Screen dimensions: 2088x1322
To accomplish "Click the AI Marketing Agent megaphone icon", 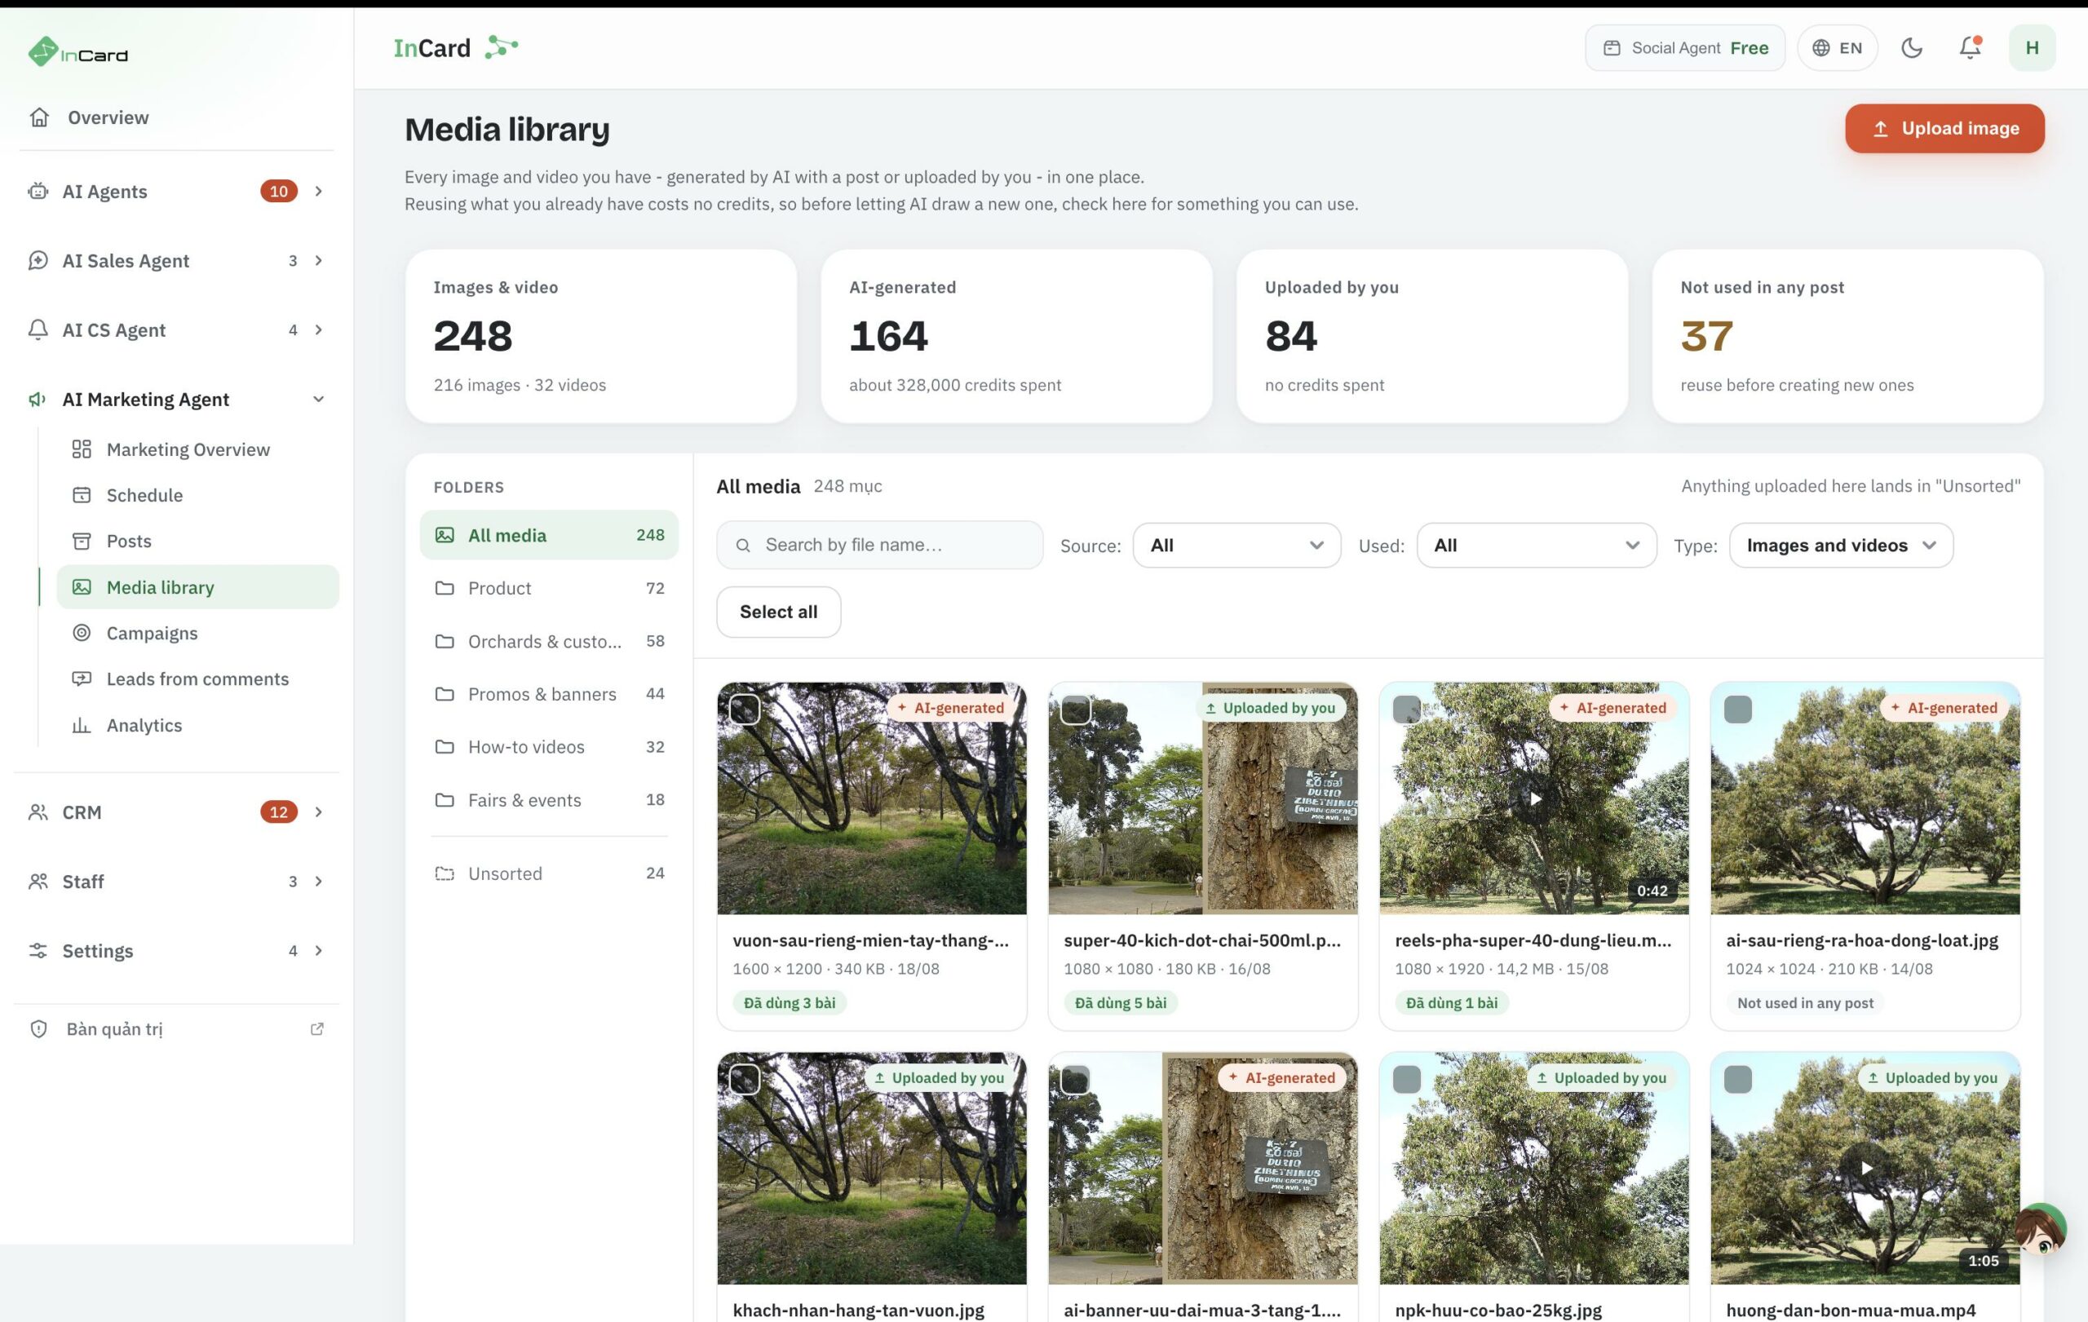I will pos(38,399).
